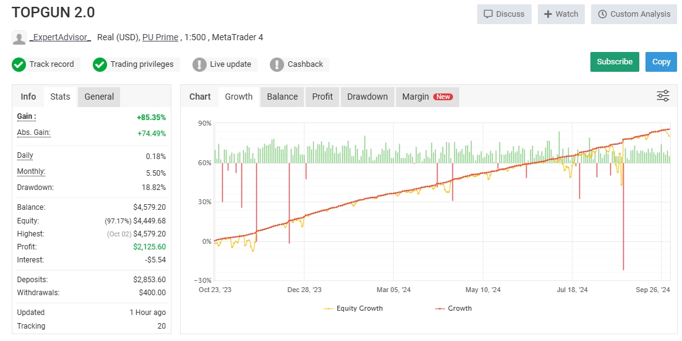682x341 pixels.
Task: Open the General tab
Action: (x=99, y=97)
